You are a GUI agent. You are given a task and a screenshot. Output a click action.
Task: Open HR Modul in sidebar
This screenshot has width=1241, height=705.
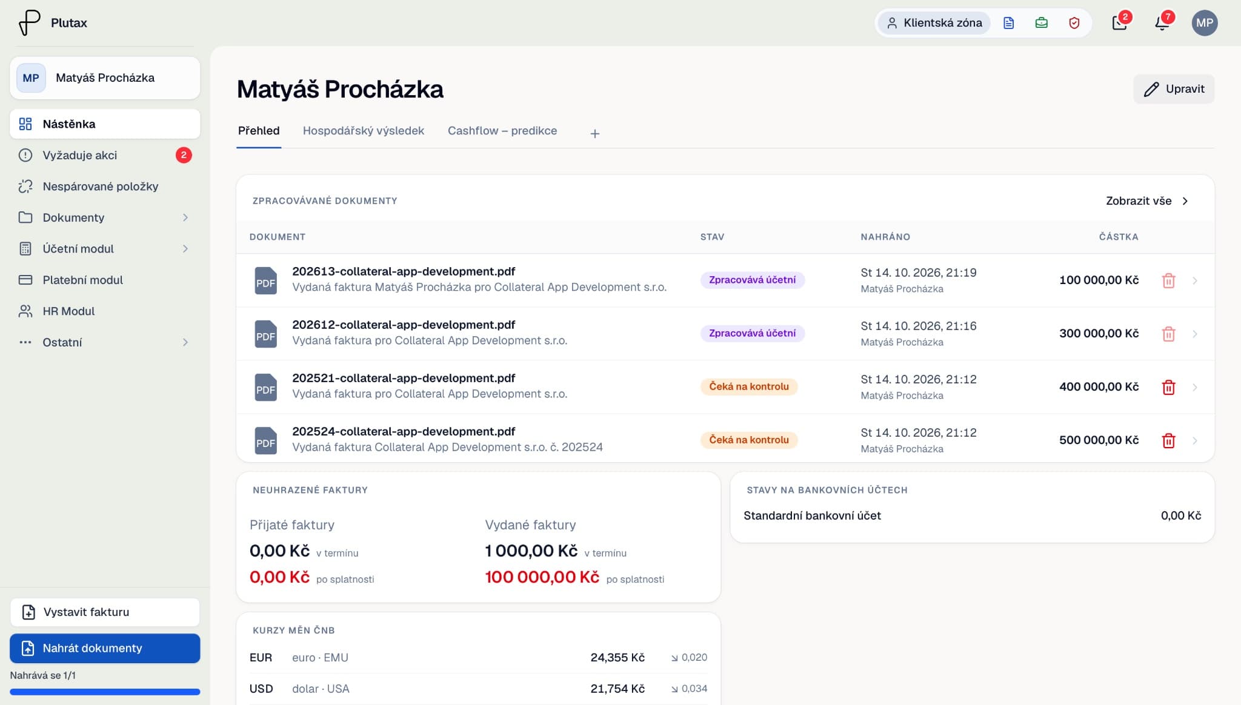pyautogui.click(x=105, y=311)
